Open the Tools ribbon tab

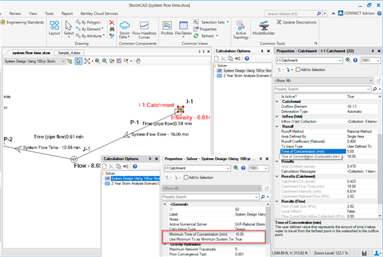point(49,13)
